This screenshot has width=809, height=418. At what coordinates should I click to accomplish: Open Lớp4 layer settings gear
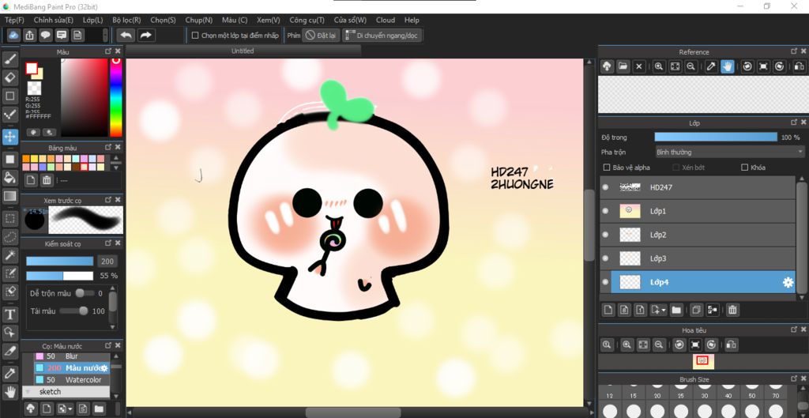click(x=788, y=282)
